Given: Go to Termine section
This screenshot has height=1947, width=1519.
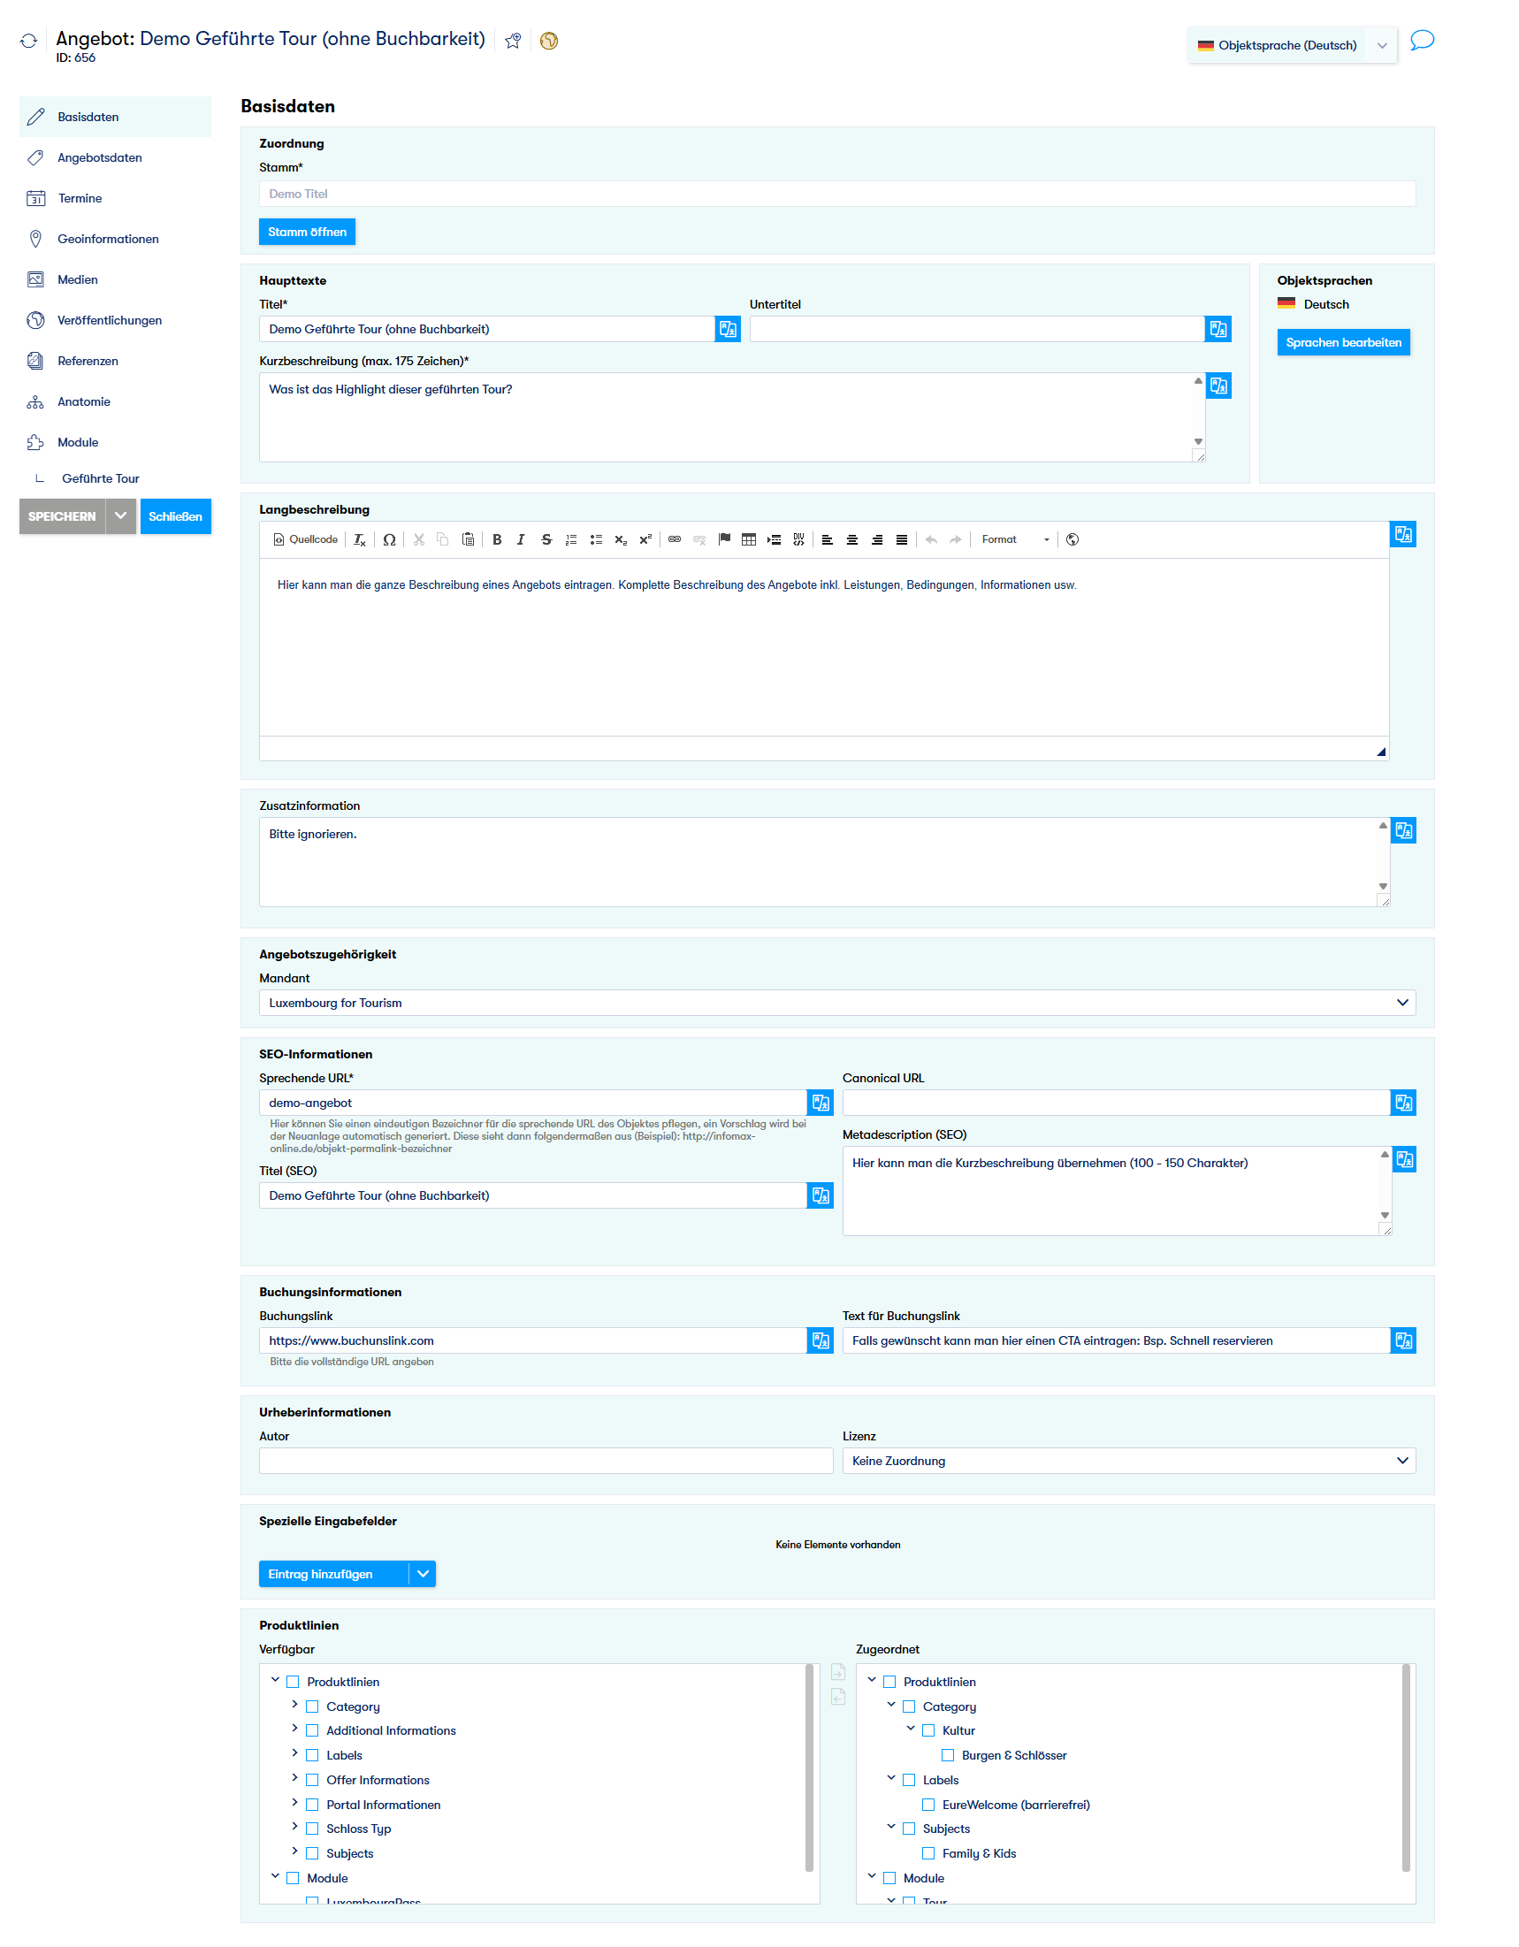Looking at the screenshot, I should [x=116, y=198].
